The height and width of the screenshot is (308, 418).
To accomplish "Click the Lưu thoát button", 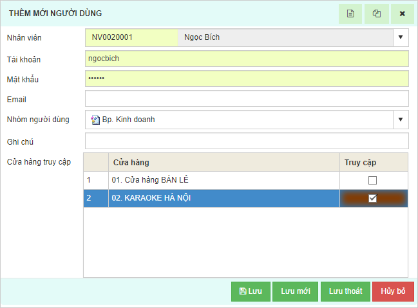I will [345, 291].
